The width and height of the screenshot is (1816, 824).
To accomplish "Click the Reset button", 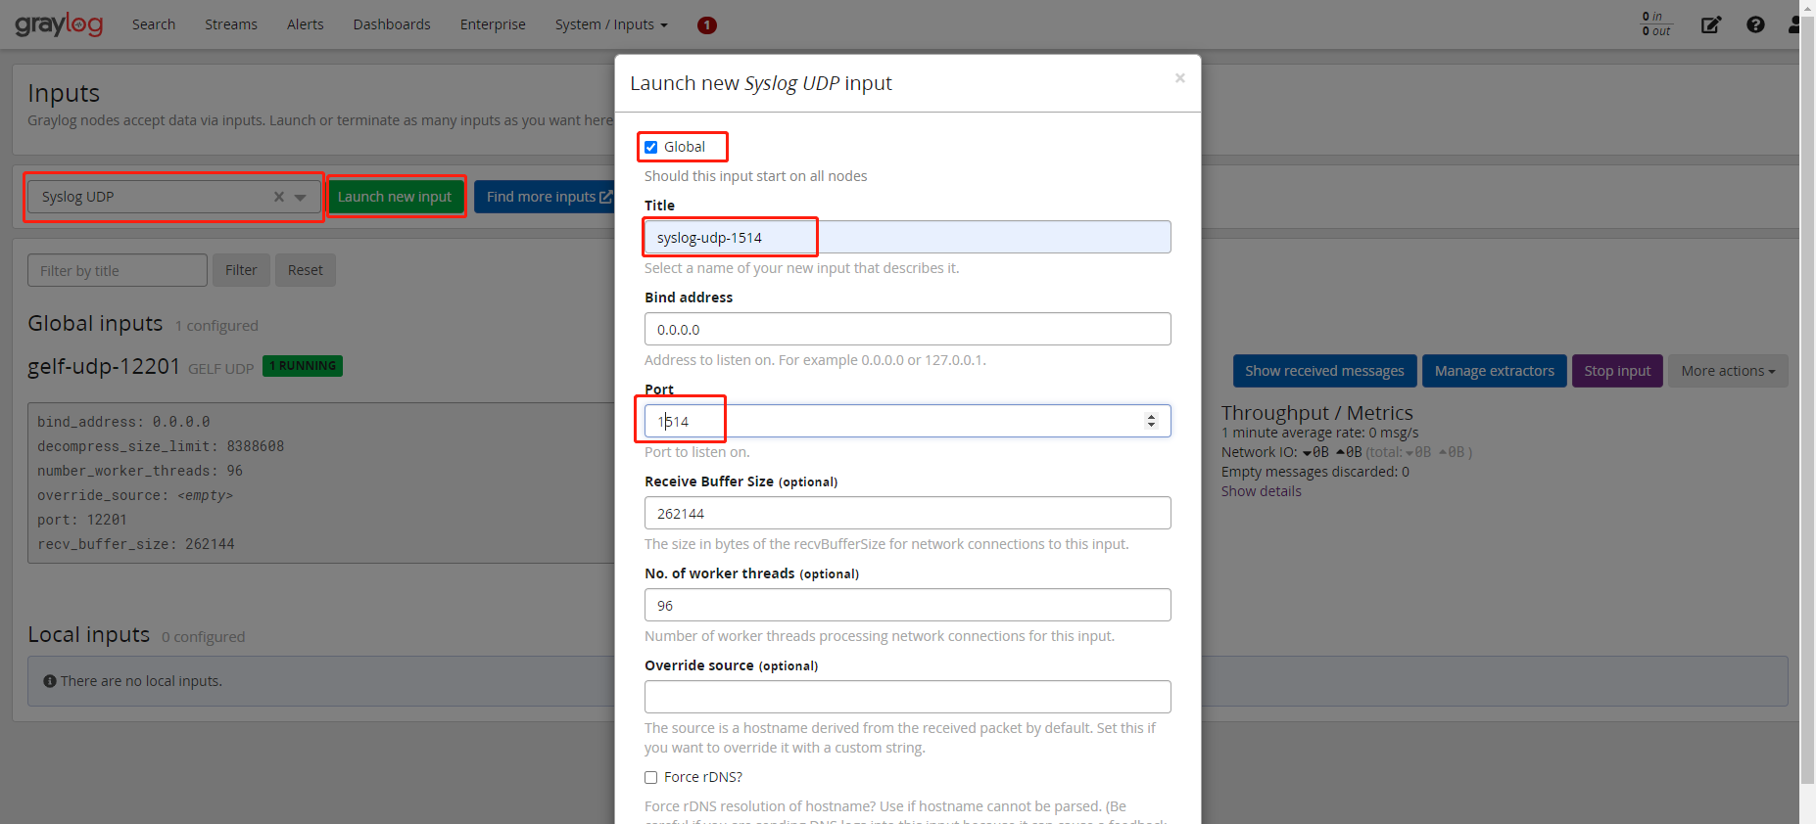I will tap(306, 270).
